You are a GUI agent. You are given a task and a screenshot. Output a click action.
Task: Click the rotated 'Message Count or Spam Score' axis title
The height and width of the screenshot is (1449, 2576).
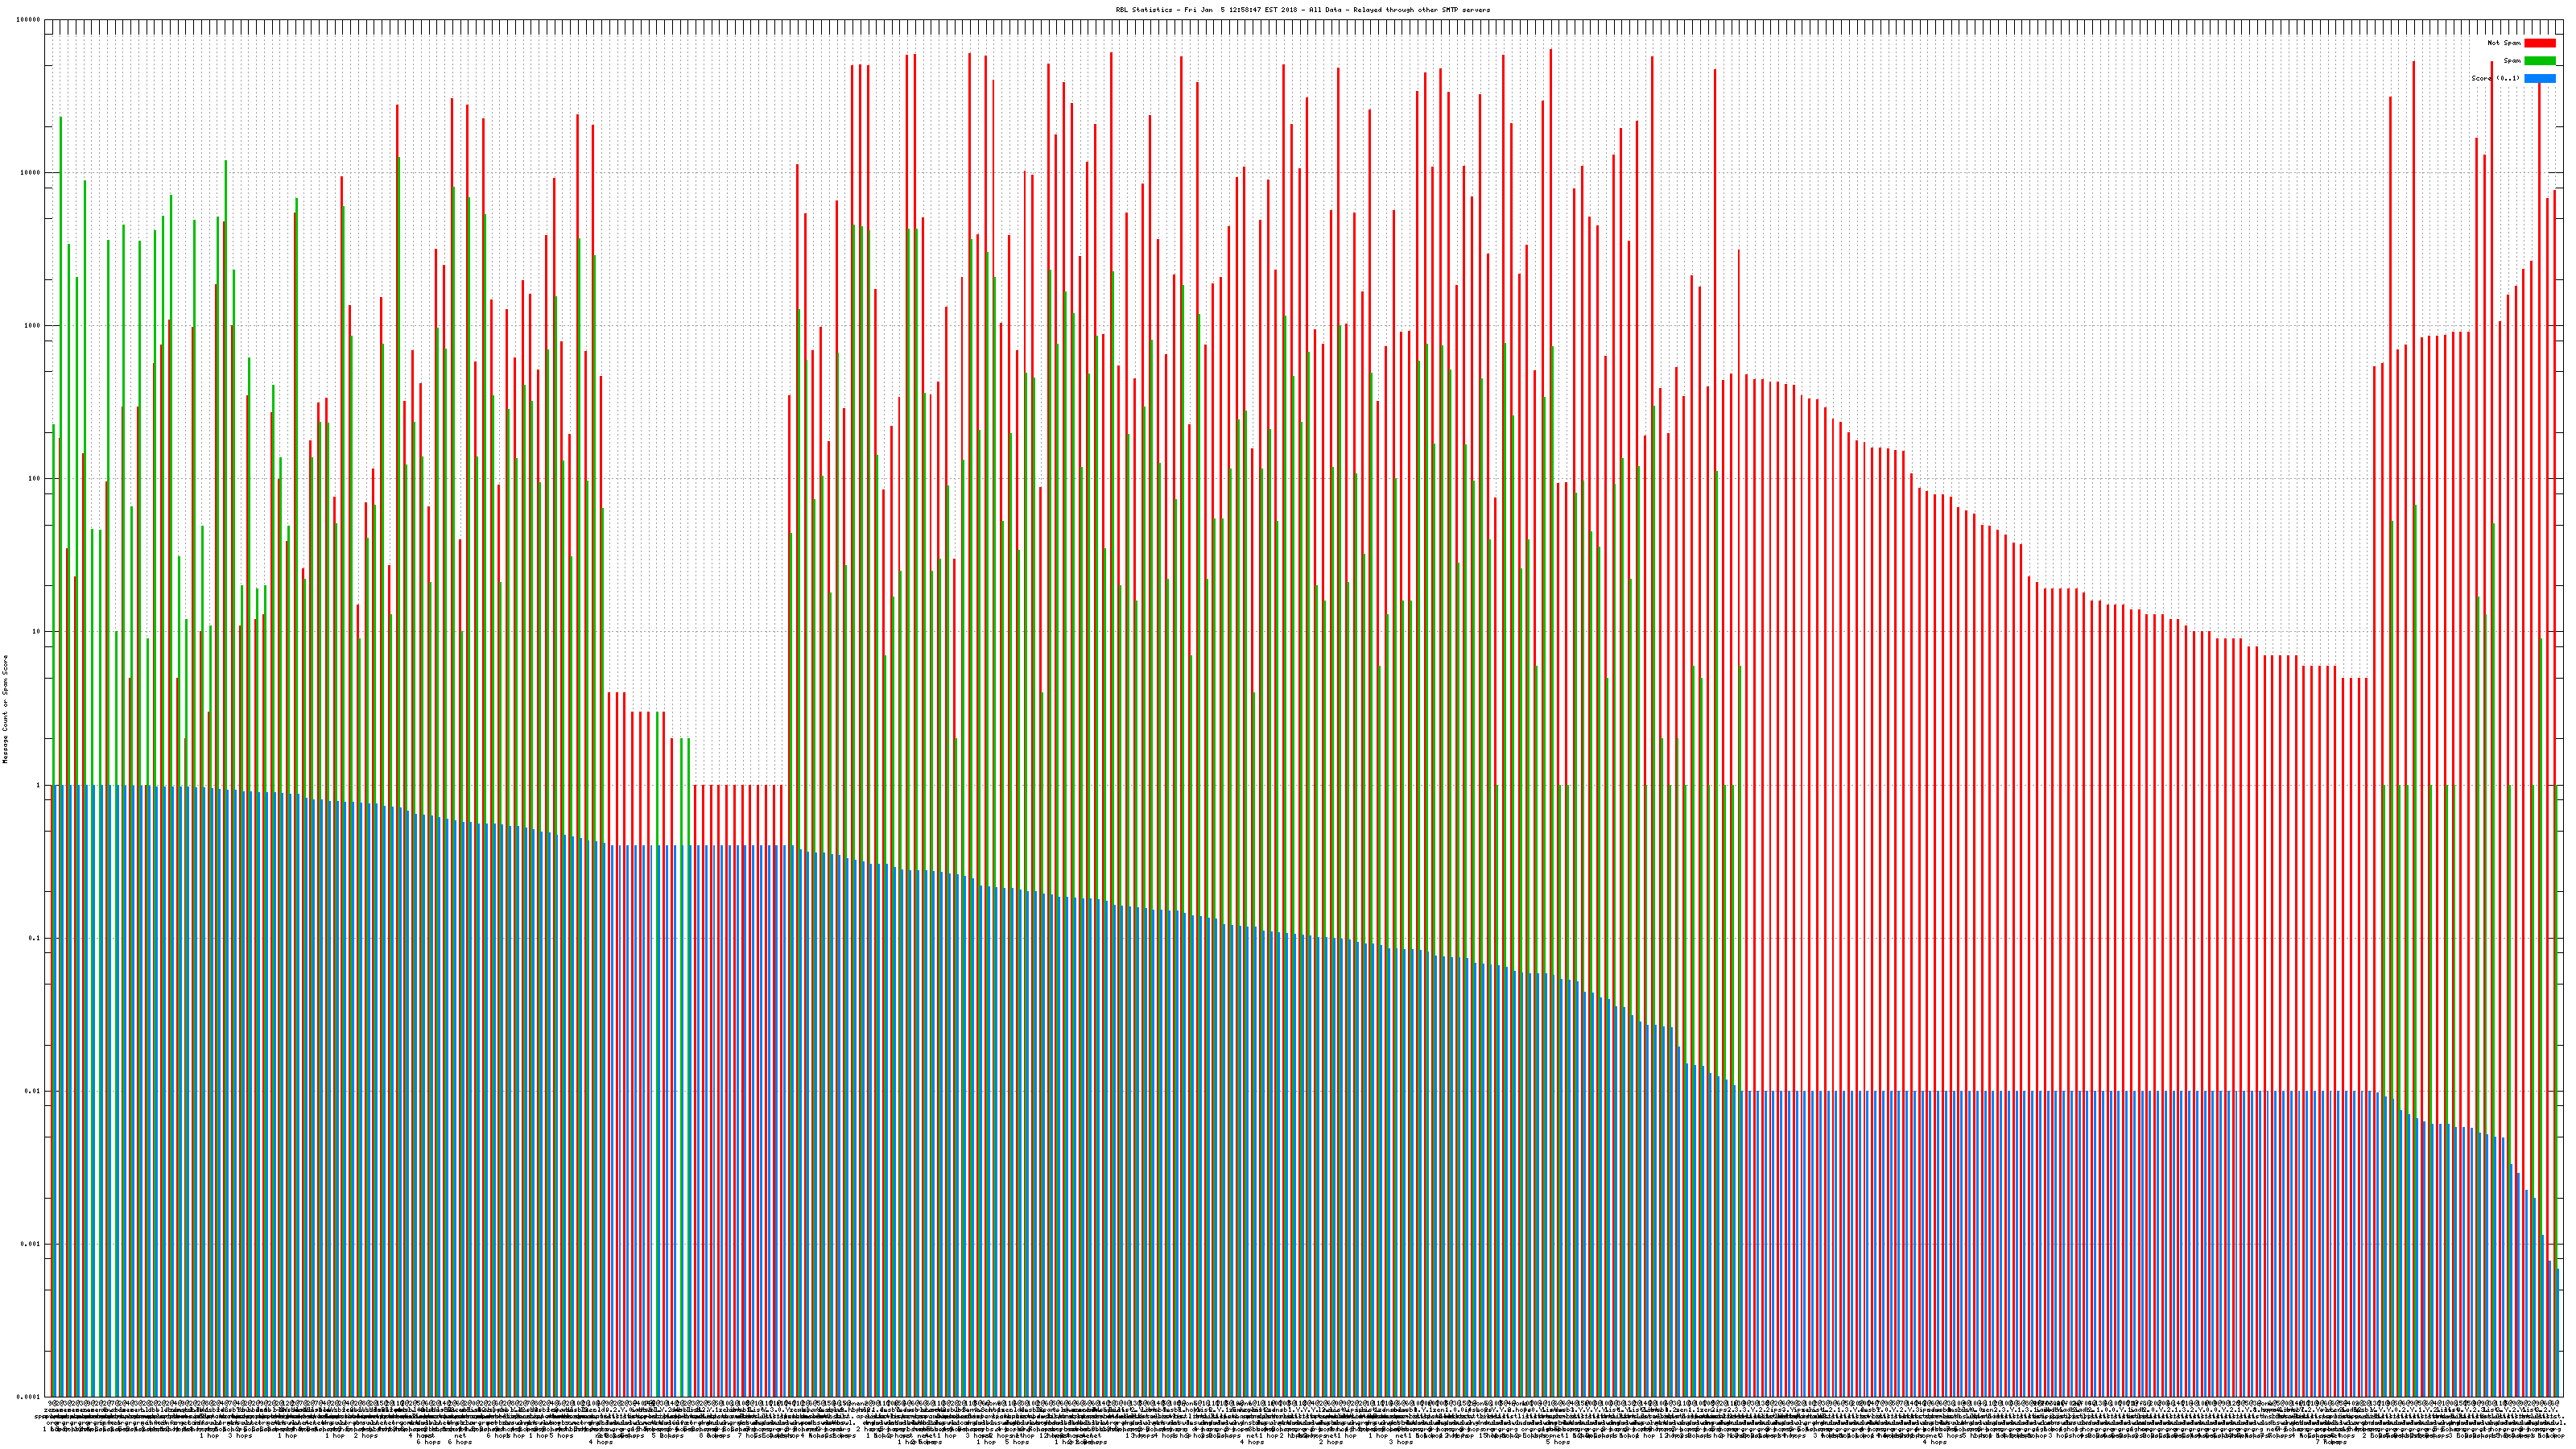(x=5, y=708)
